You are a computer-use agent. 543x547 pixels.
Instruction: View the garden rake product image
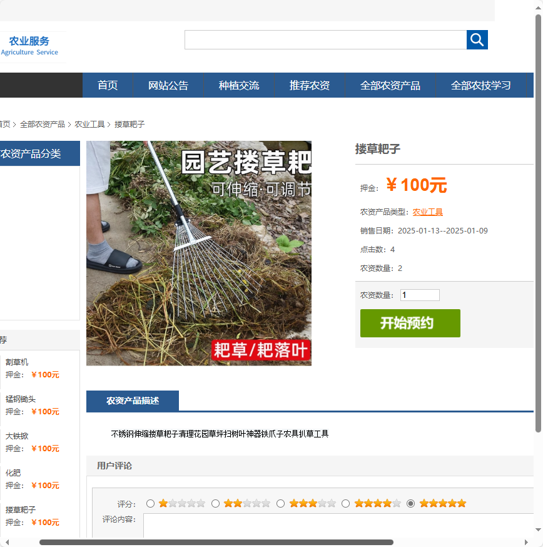click(x=198, y=253)
